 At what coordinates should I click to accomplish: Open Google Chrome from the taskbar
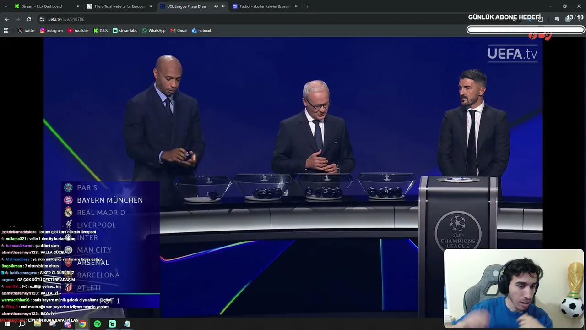point(82,324)
